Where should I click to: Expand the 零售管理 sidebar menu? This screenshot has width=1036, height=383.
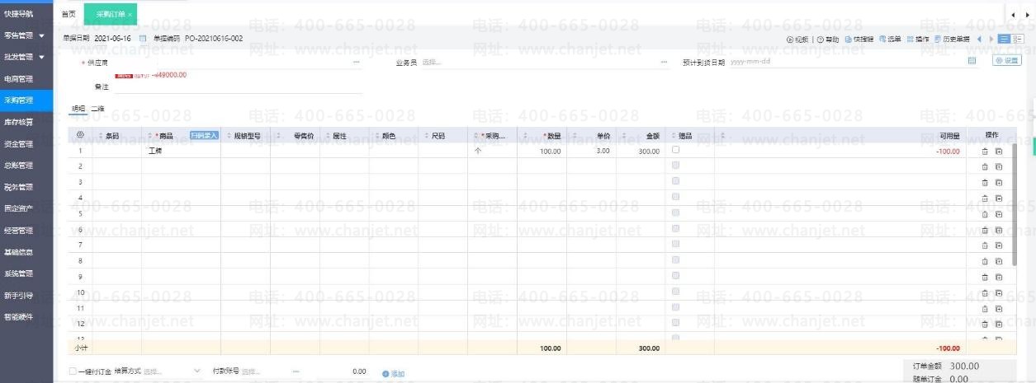click(41, 35)
